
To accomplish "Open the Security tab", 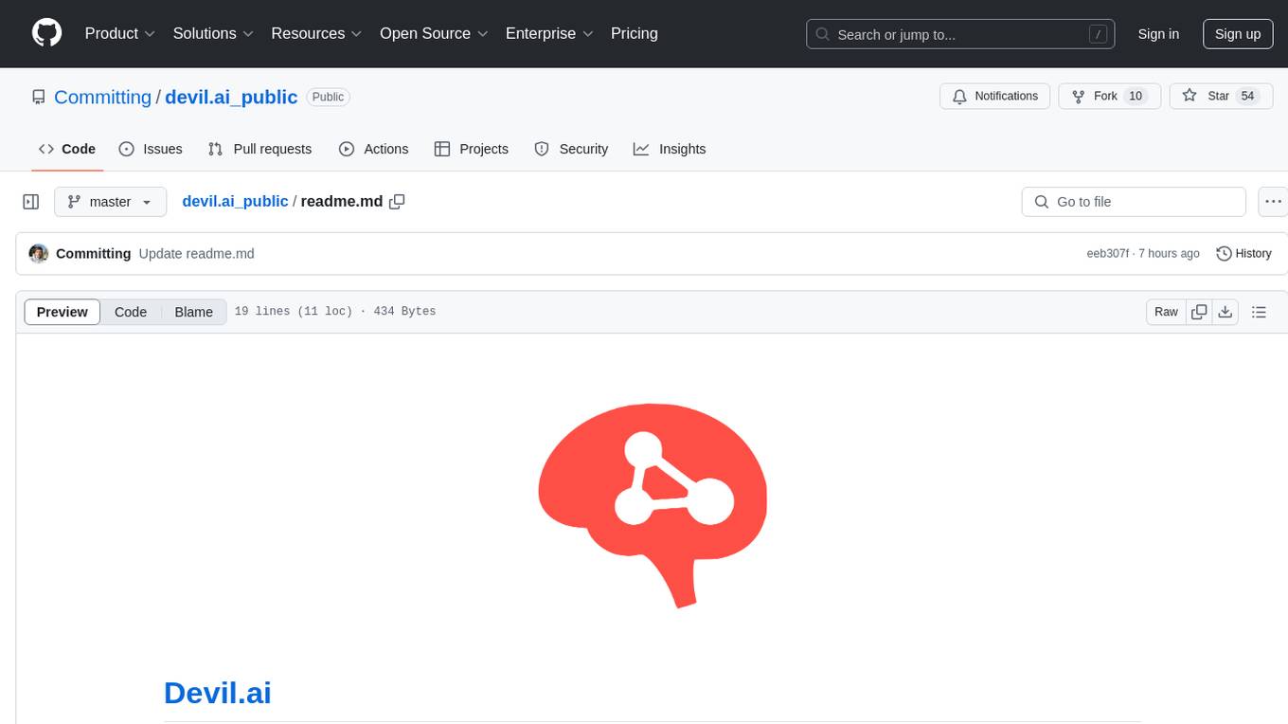I will [x=571, y=149].
